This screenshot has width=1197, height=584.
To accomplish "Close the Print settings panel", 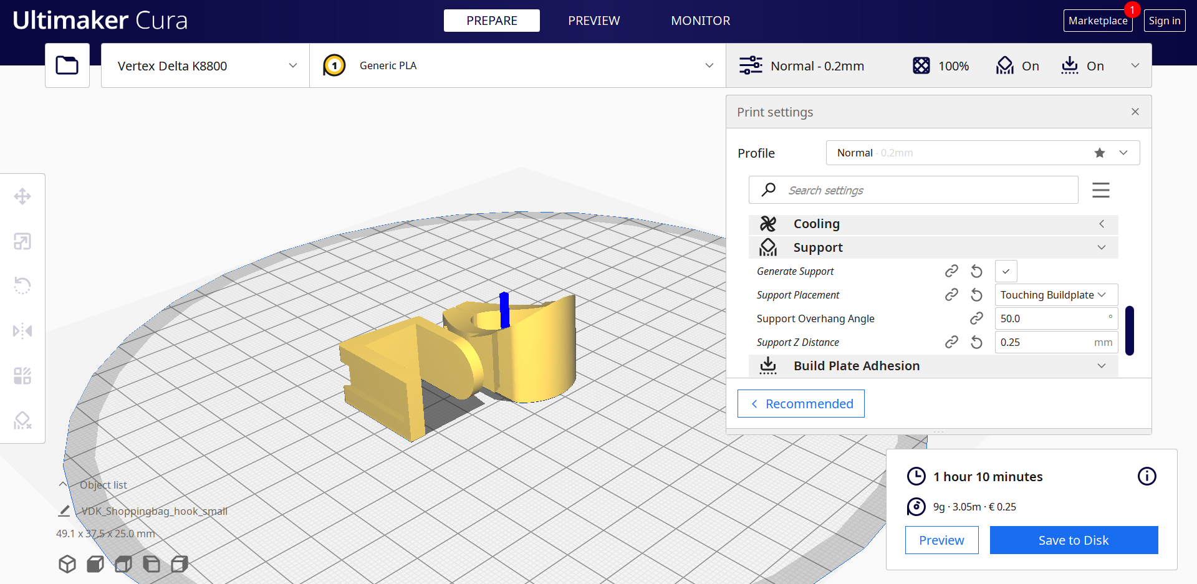I will coord(1135,112).
